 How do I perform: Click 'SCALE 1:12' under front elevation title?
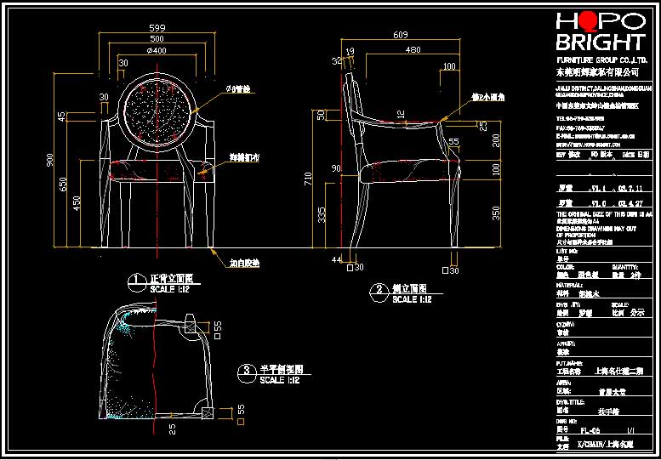pos(170,289)
